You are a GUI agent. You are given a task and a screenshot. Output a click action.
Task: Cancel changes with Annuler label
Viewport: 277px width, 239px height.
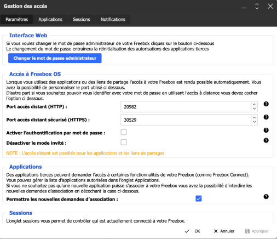227,231
